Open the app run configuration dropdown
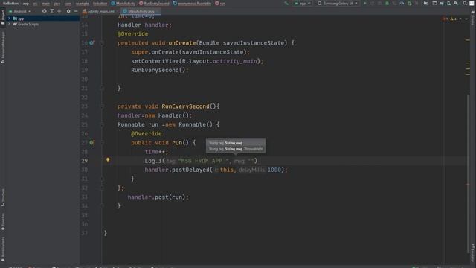 (303, 4)
